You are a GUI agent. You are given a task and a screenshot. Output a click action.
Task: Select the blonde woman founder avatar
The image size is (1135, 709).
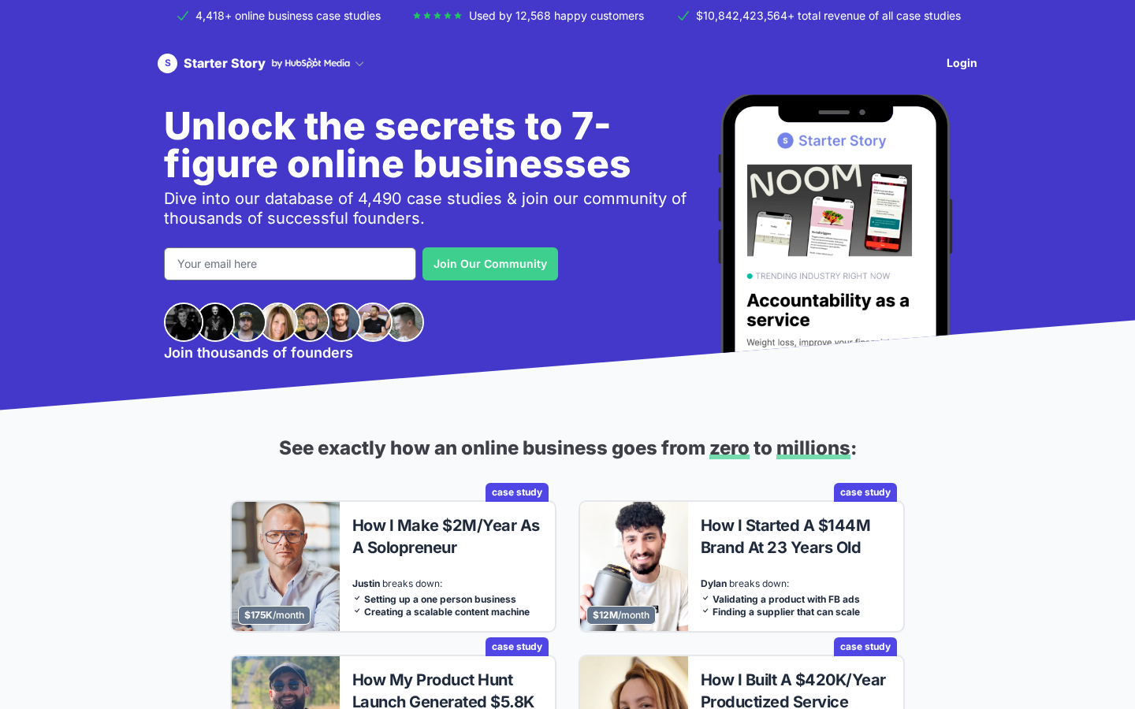[x=279, y=322]
